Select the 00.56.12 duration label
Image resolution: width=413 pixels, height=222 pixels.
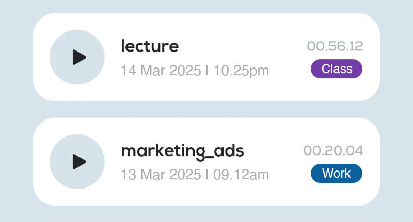tap(335, 46)
